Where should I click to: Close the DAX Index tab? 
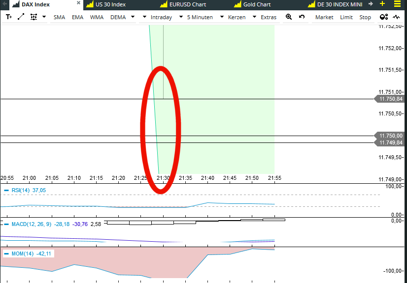[78, 4]
